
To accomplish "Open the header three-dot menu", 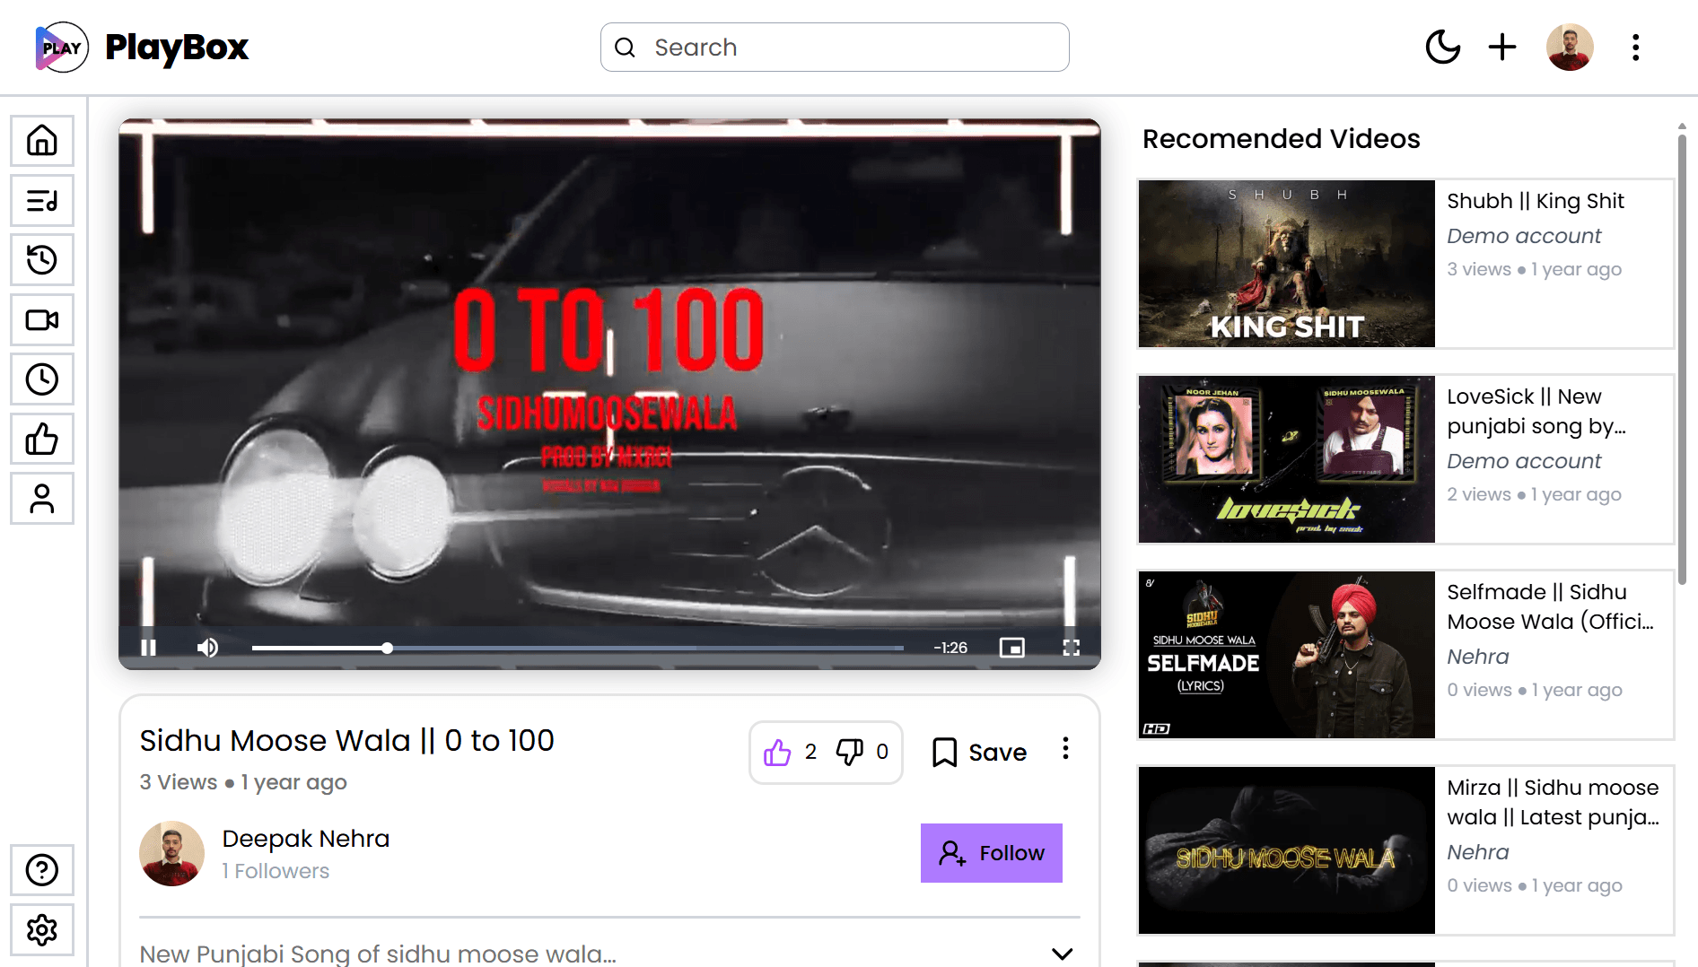I will click(x=1636, y=48).
